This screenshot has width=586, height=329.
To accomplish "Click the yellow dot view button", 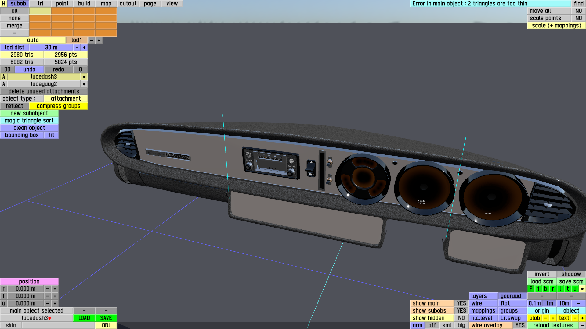I will (582, 289).
